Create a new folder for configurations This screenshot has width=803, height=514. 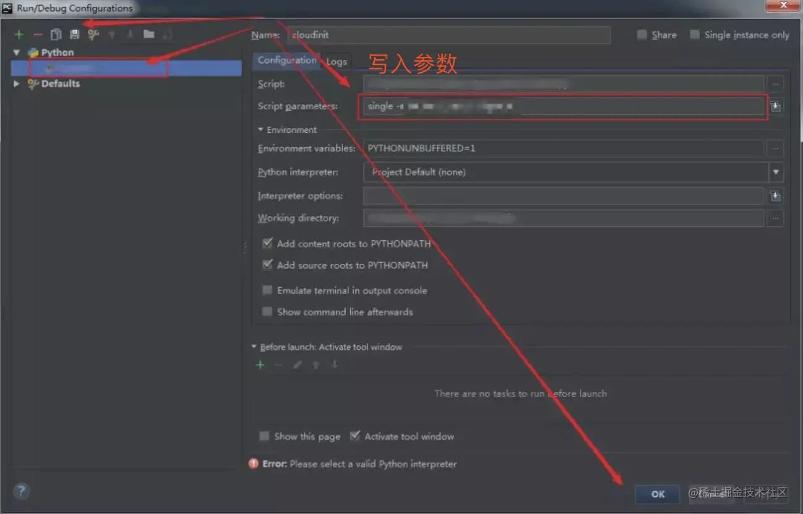(148, 34)
